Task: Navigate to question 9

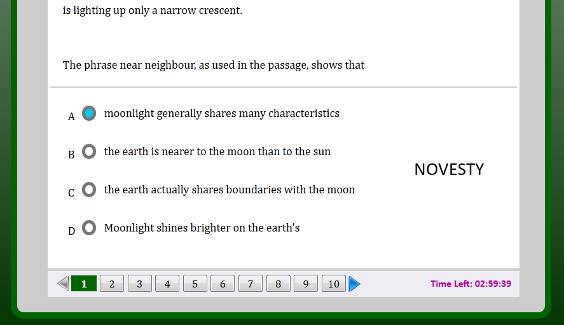Action: click(x=306, y=284)
